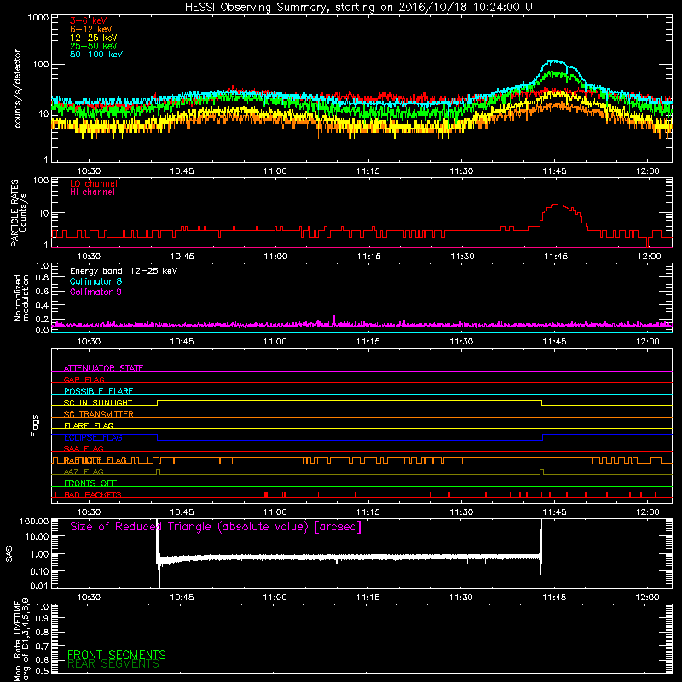Select the cyan Collimator 8 label
Screen dimensions: 682x682
95,281
